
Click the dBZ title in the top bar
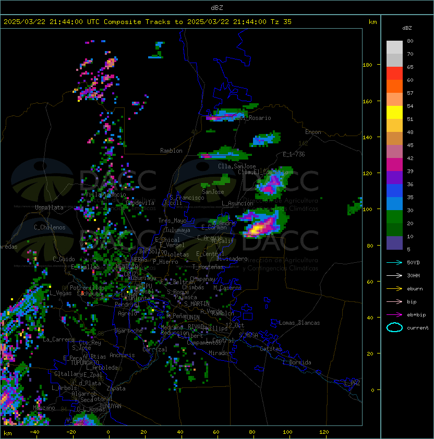pyautogui.click(x=217, y=7)
